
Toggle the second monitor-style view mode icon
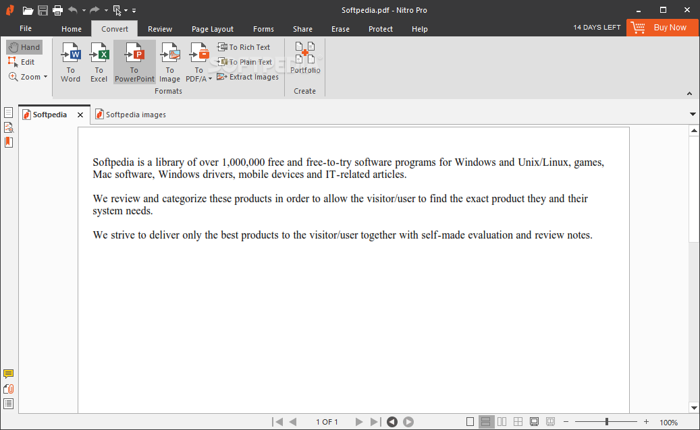click(550, 421)
